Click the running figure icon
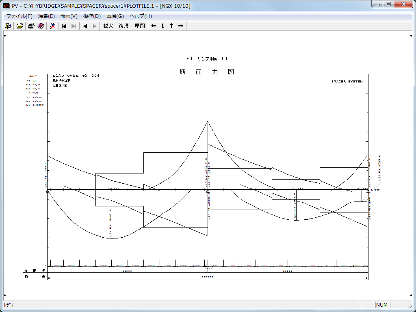This screenshot has width=416, height=312. tap(52, 26)
